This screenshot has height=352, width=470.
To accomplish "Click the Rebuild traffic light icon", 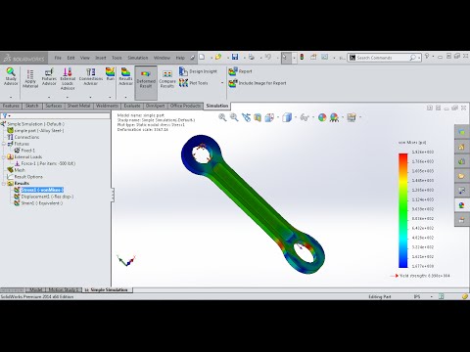I will pos(302,58).
